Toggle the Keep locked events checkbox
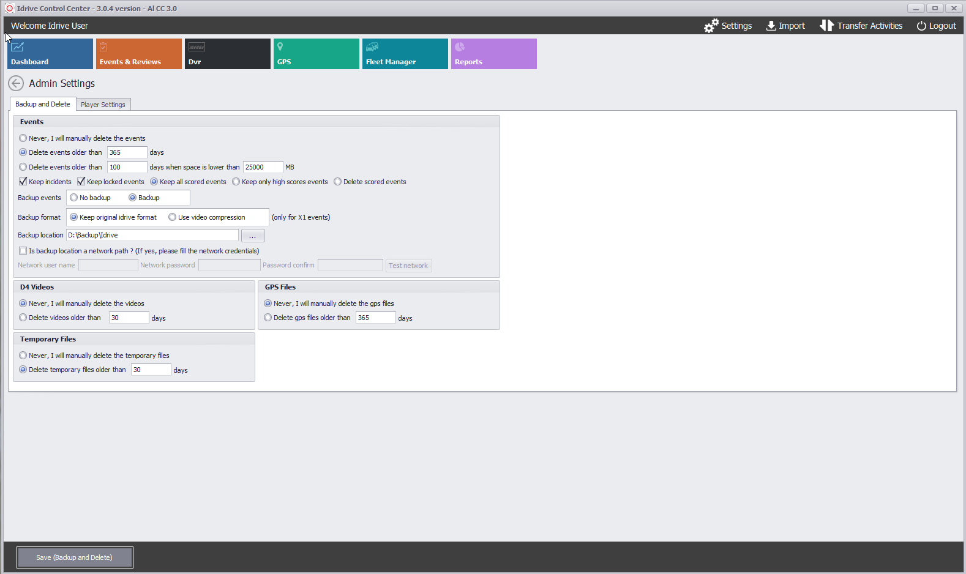The height and width of the screenshot is (574, 966). click(x=81, y=182)
